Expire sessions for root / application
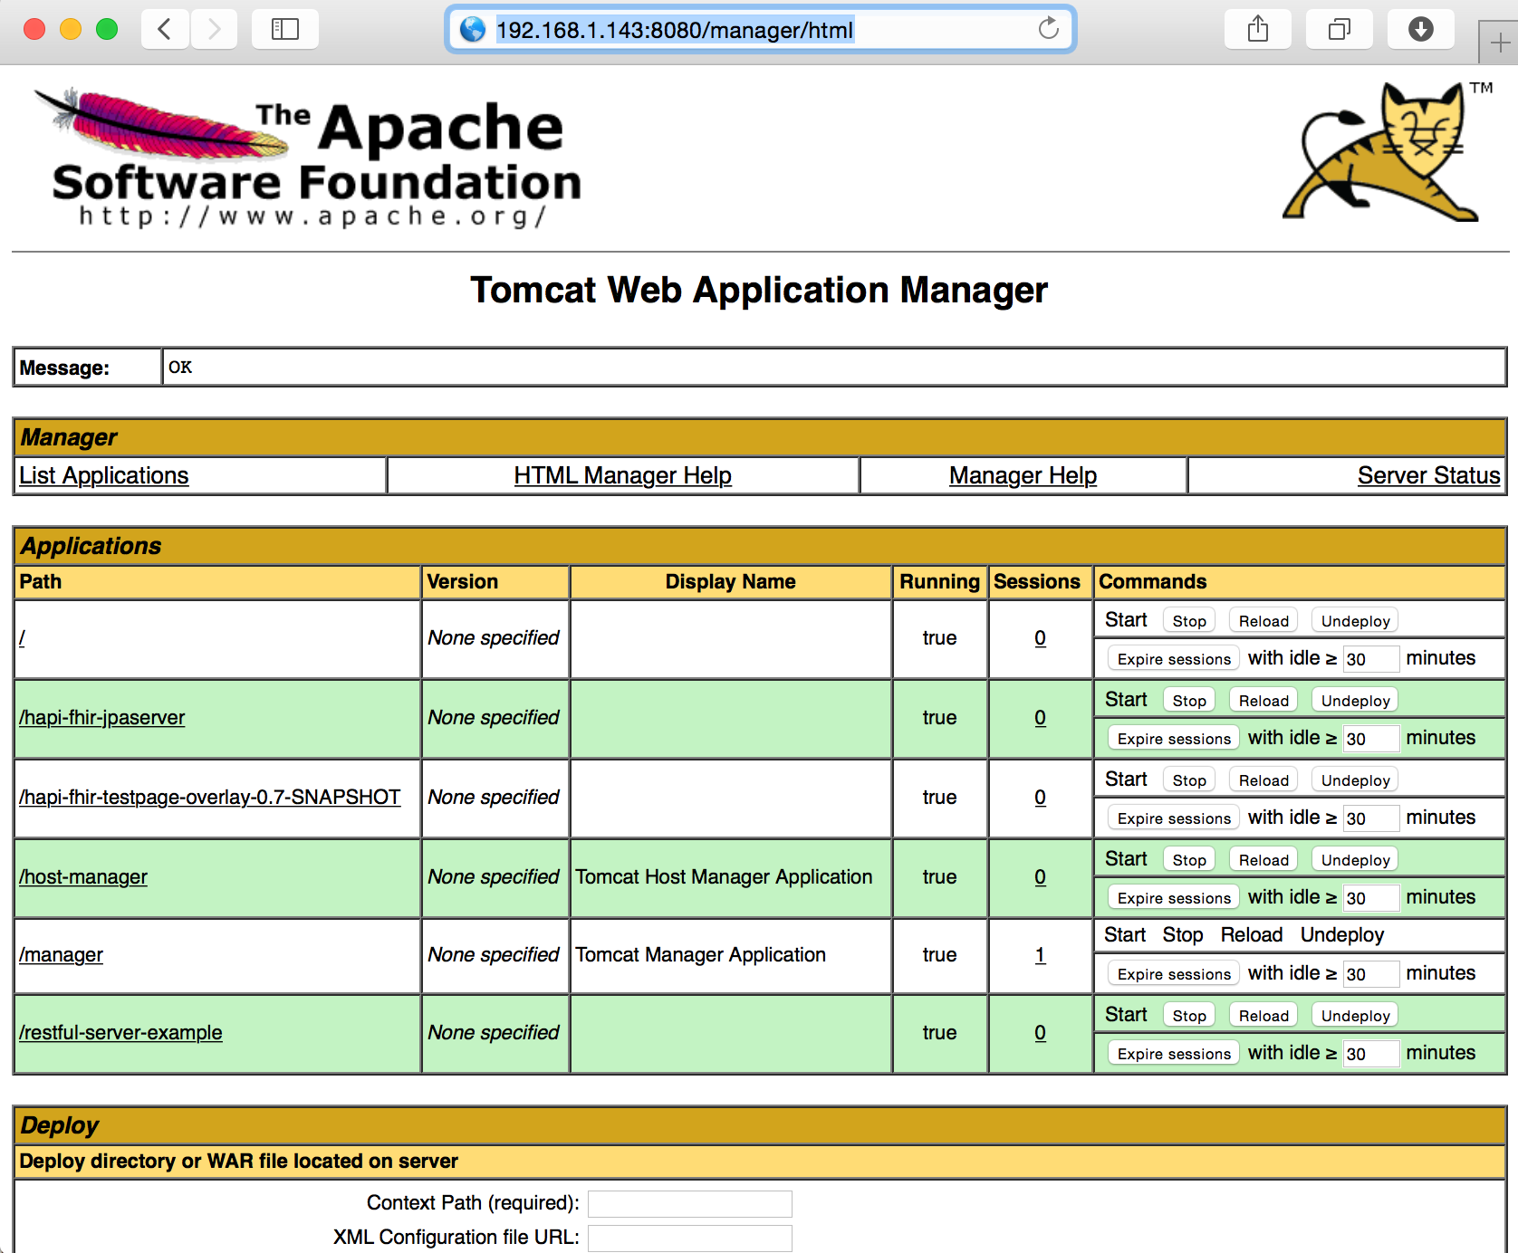This screenshot has height=1253, width=1518. click(1174, 659)
